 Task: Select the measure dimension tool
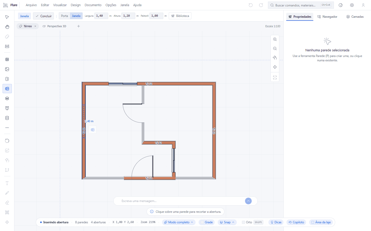pos(7,46)
